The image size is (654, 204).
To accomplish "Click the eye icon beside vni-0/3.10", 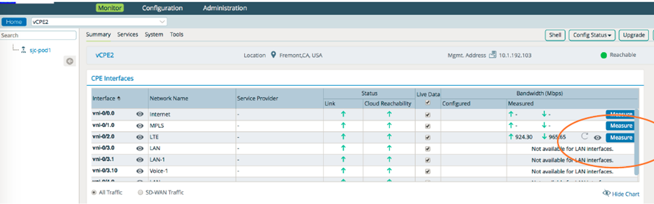I will pyautogui.click(x=140, y=171).
